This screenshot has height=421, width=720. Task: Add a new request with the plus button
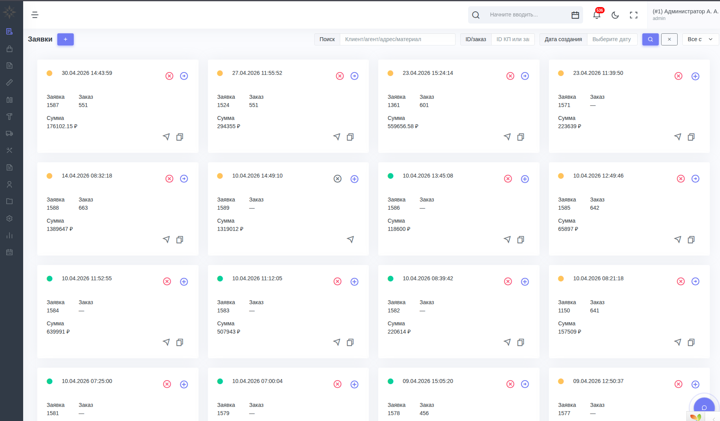66,39
